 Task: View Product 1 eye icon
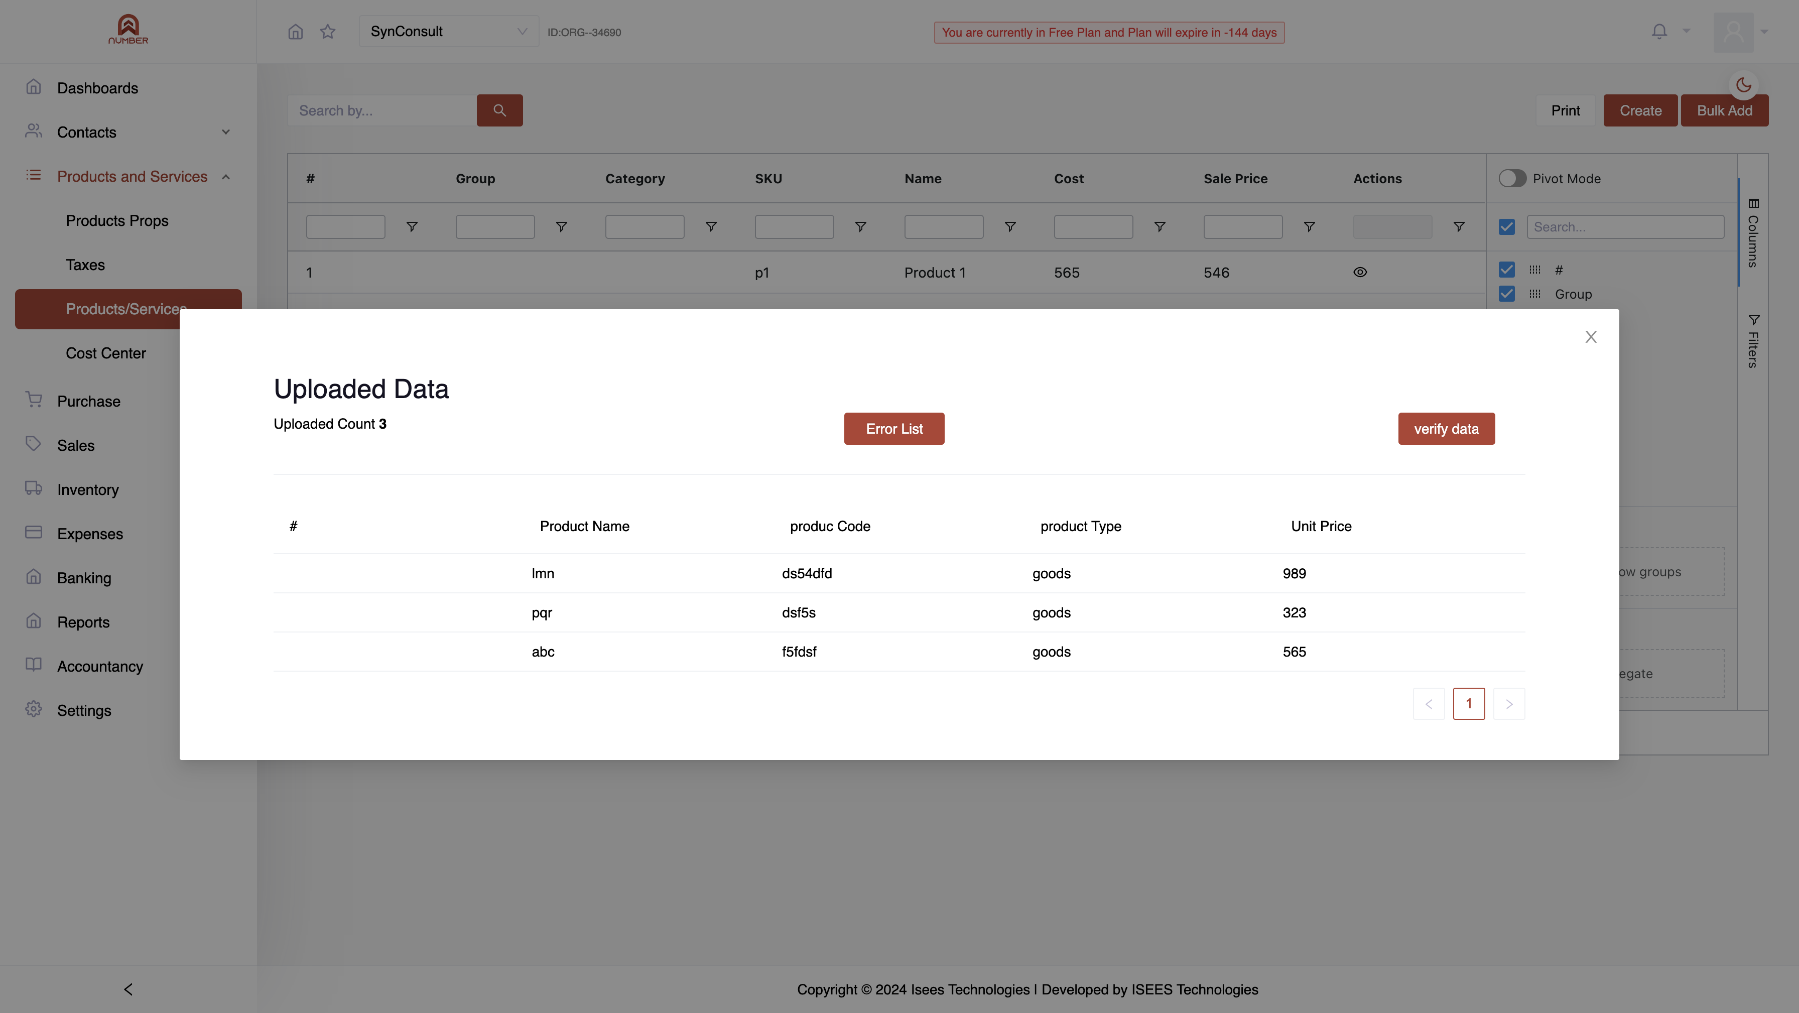point(1360,273)
